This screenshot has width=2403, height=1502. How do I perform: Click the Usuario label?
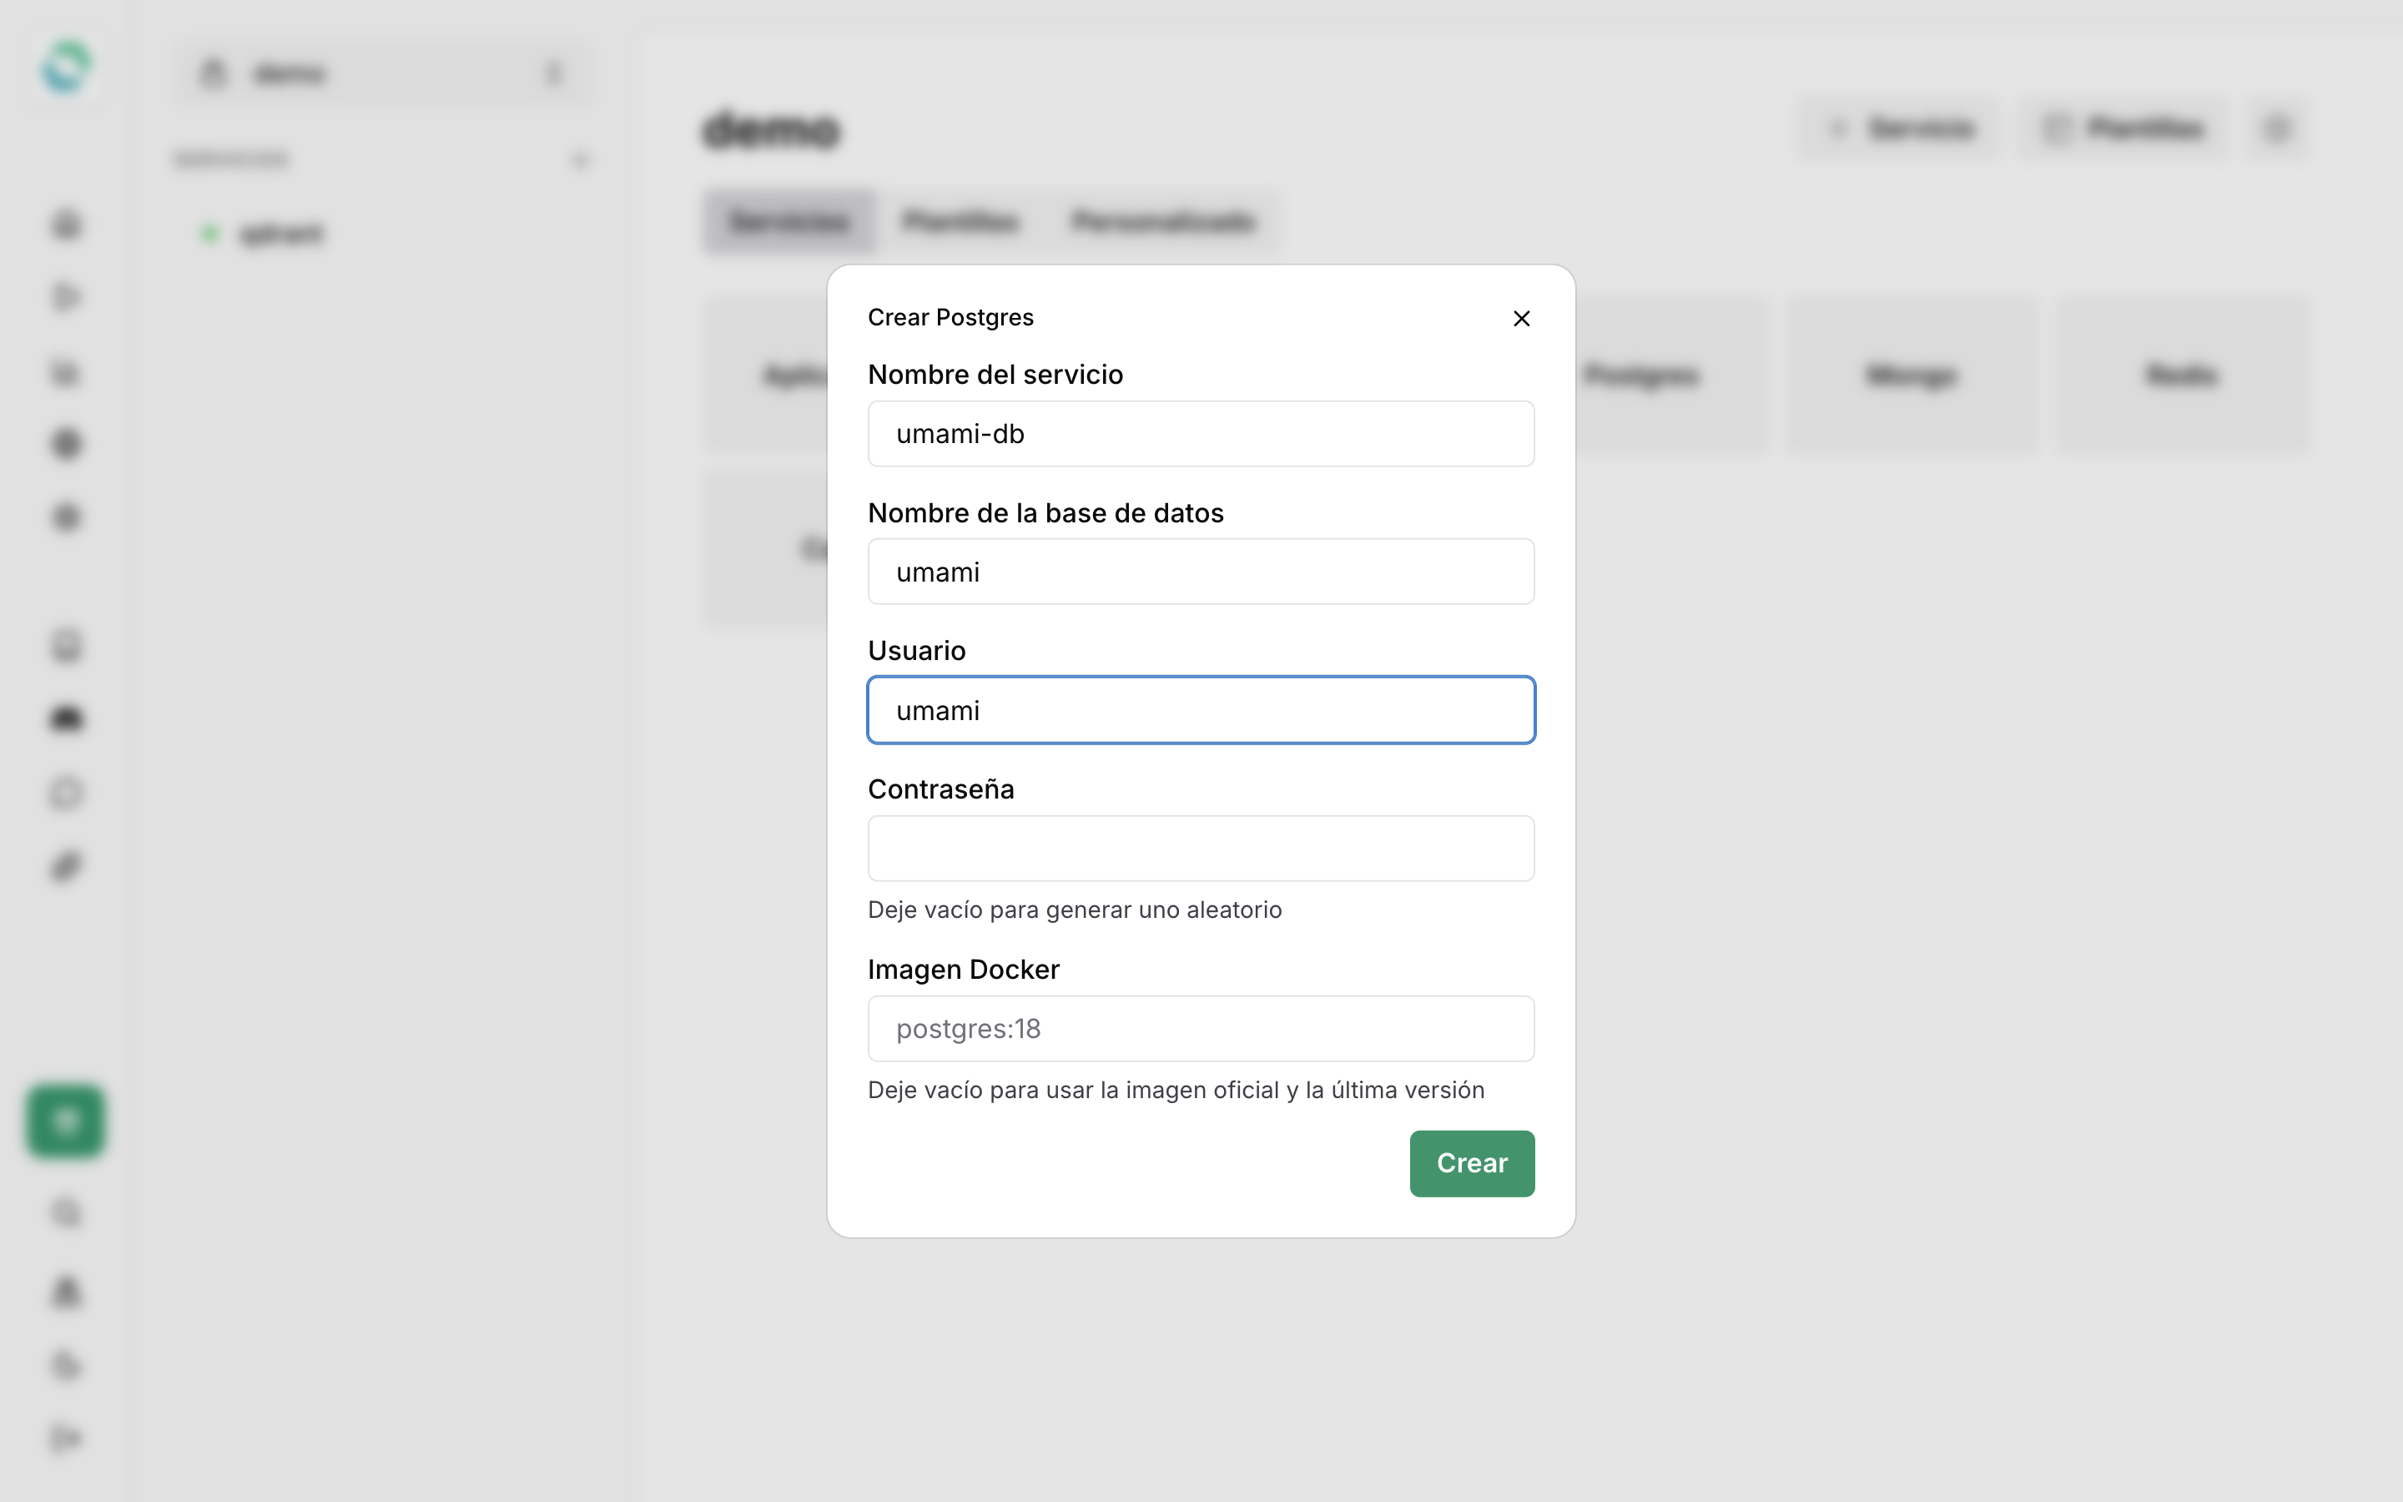tap(916, 651)
